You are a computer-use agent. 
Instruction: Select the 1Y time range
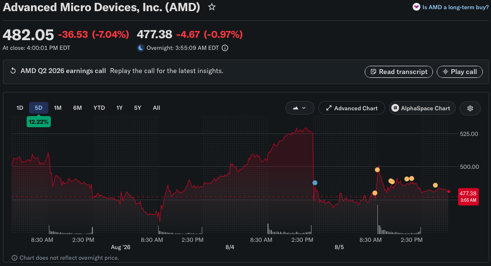(x=119, y=108)
